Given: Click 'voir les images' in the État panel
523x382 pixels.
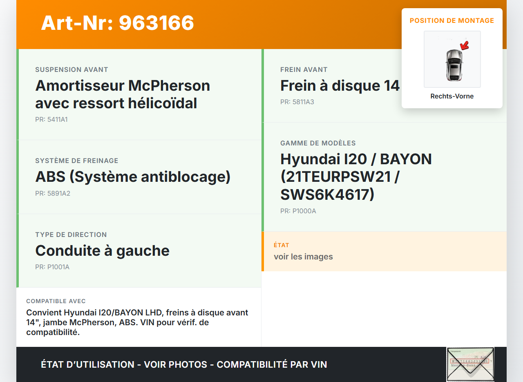Looking at the screenshot, I should [303, 257].
